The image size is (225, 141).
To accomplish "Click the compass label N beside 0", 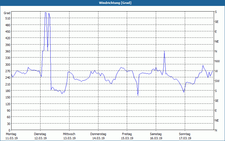I will tap(216, 130).
